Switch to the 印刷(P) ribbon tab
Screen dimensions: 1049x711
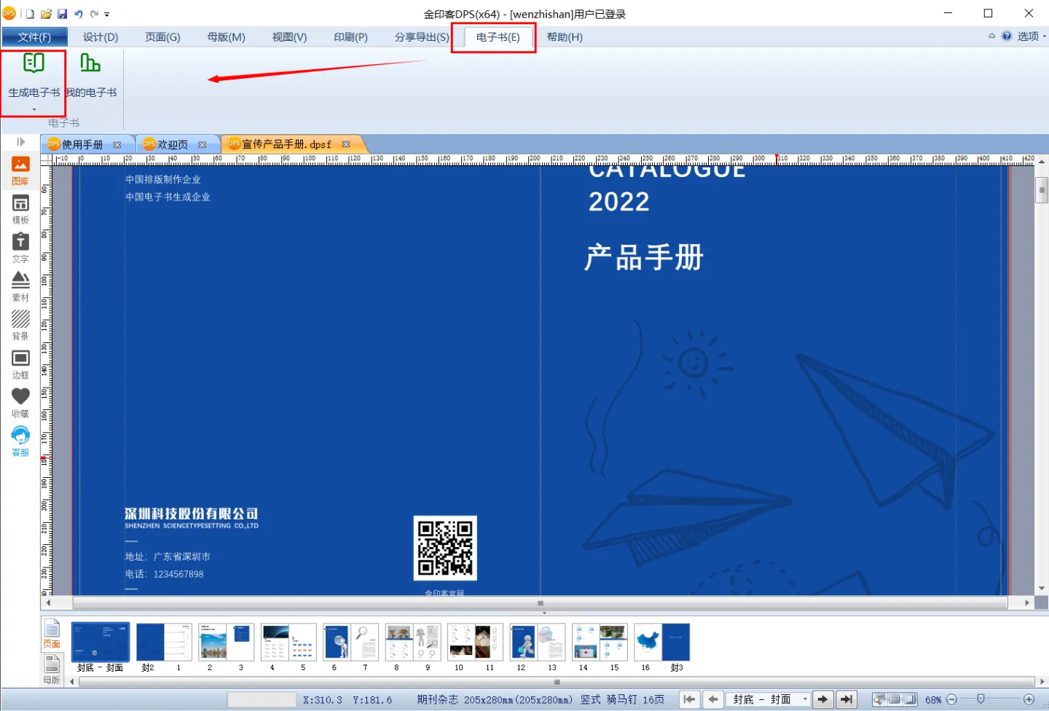350,37
